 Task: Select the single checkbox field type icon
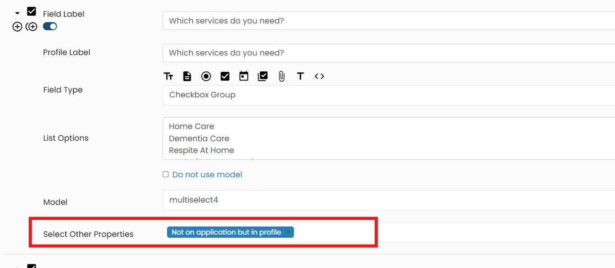[x=225, y=76]
